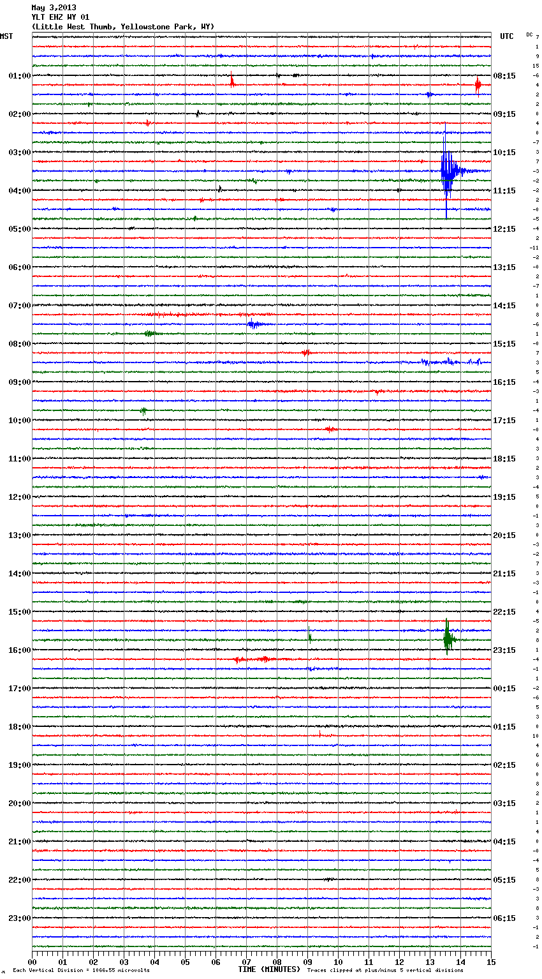Click the large green event burst near 23:15 UTC
Image resolution: width=542 pixels, height=979 pixels.
(448, 638)
